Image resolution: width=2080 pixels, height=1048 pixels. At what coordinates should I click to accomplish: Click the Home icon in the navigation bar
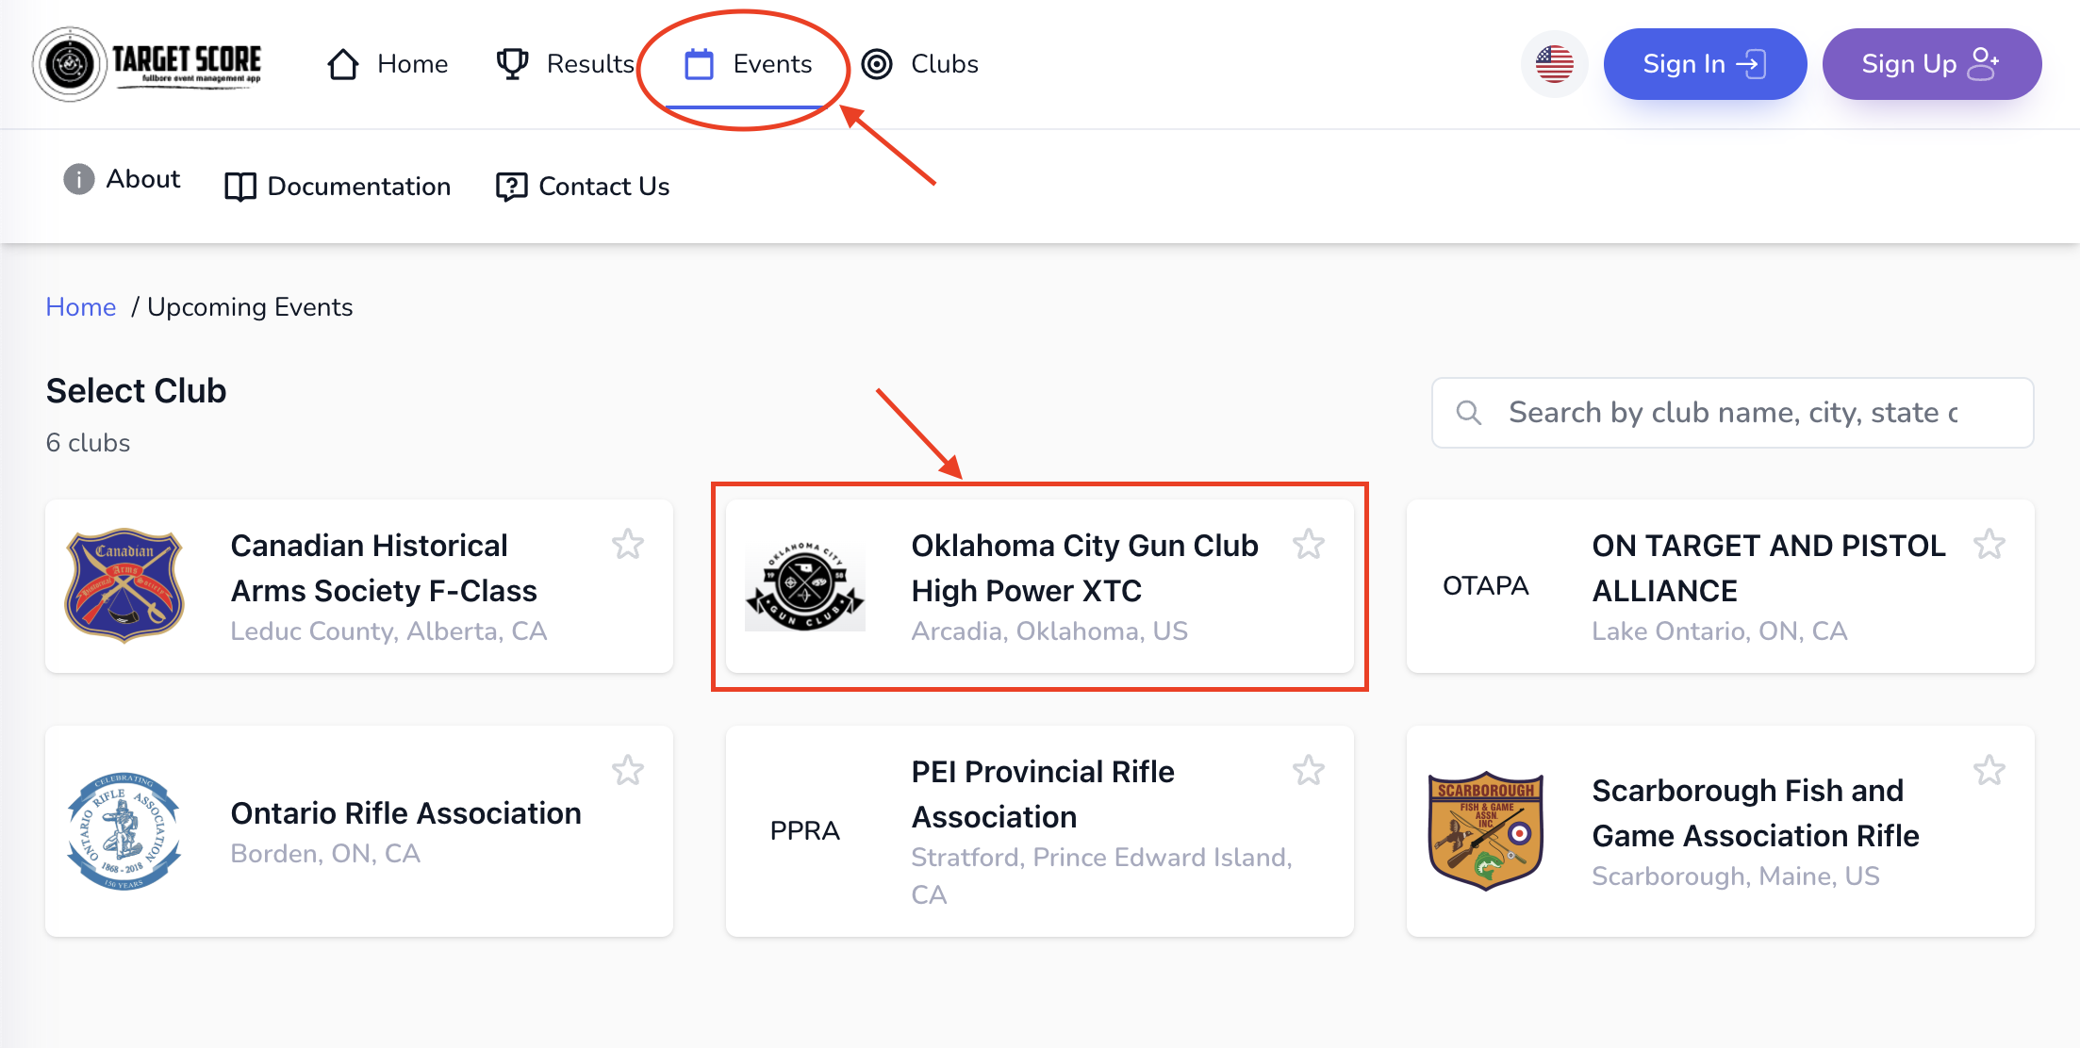coord(342,63)
